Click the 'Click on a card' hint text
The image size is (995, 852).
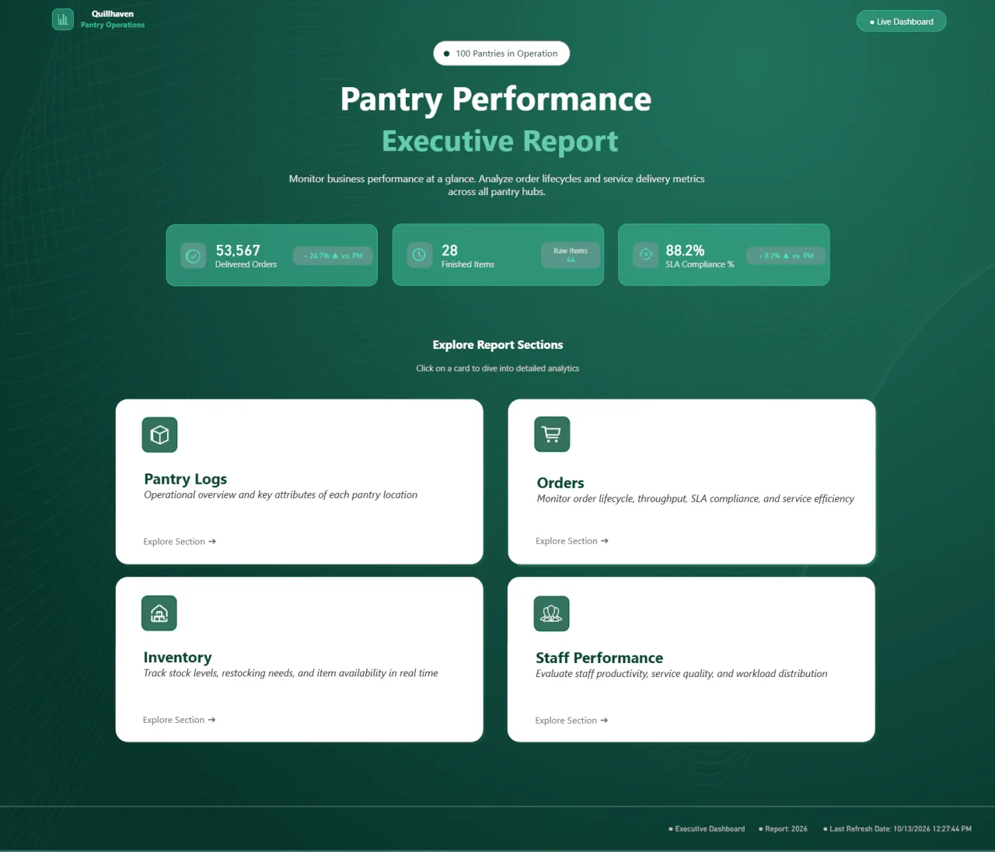(497, 368)
